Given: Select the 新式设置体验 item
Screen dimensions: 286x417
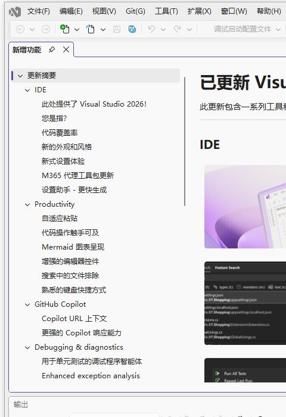Looking at the screenshot, I should coord(63,161).
